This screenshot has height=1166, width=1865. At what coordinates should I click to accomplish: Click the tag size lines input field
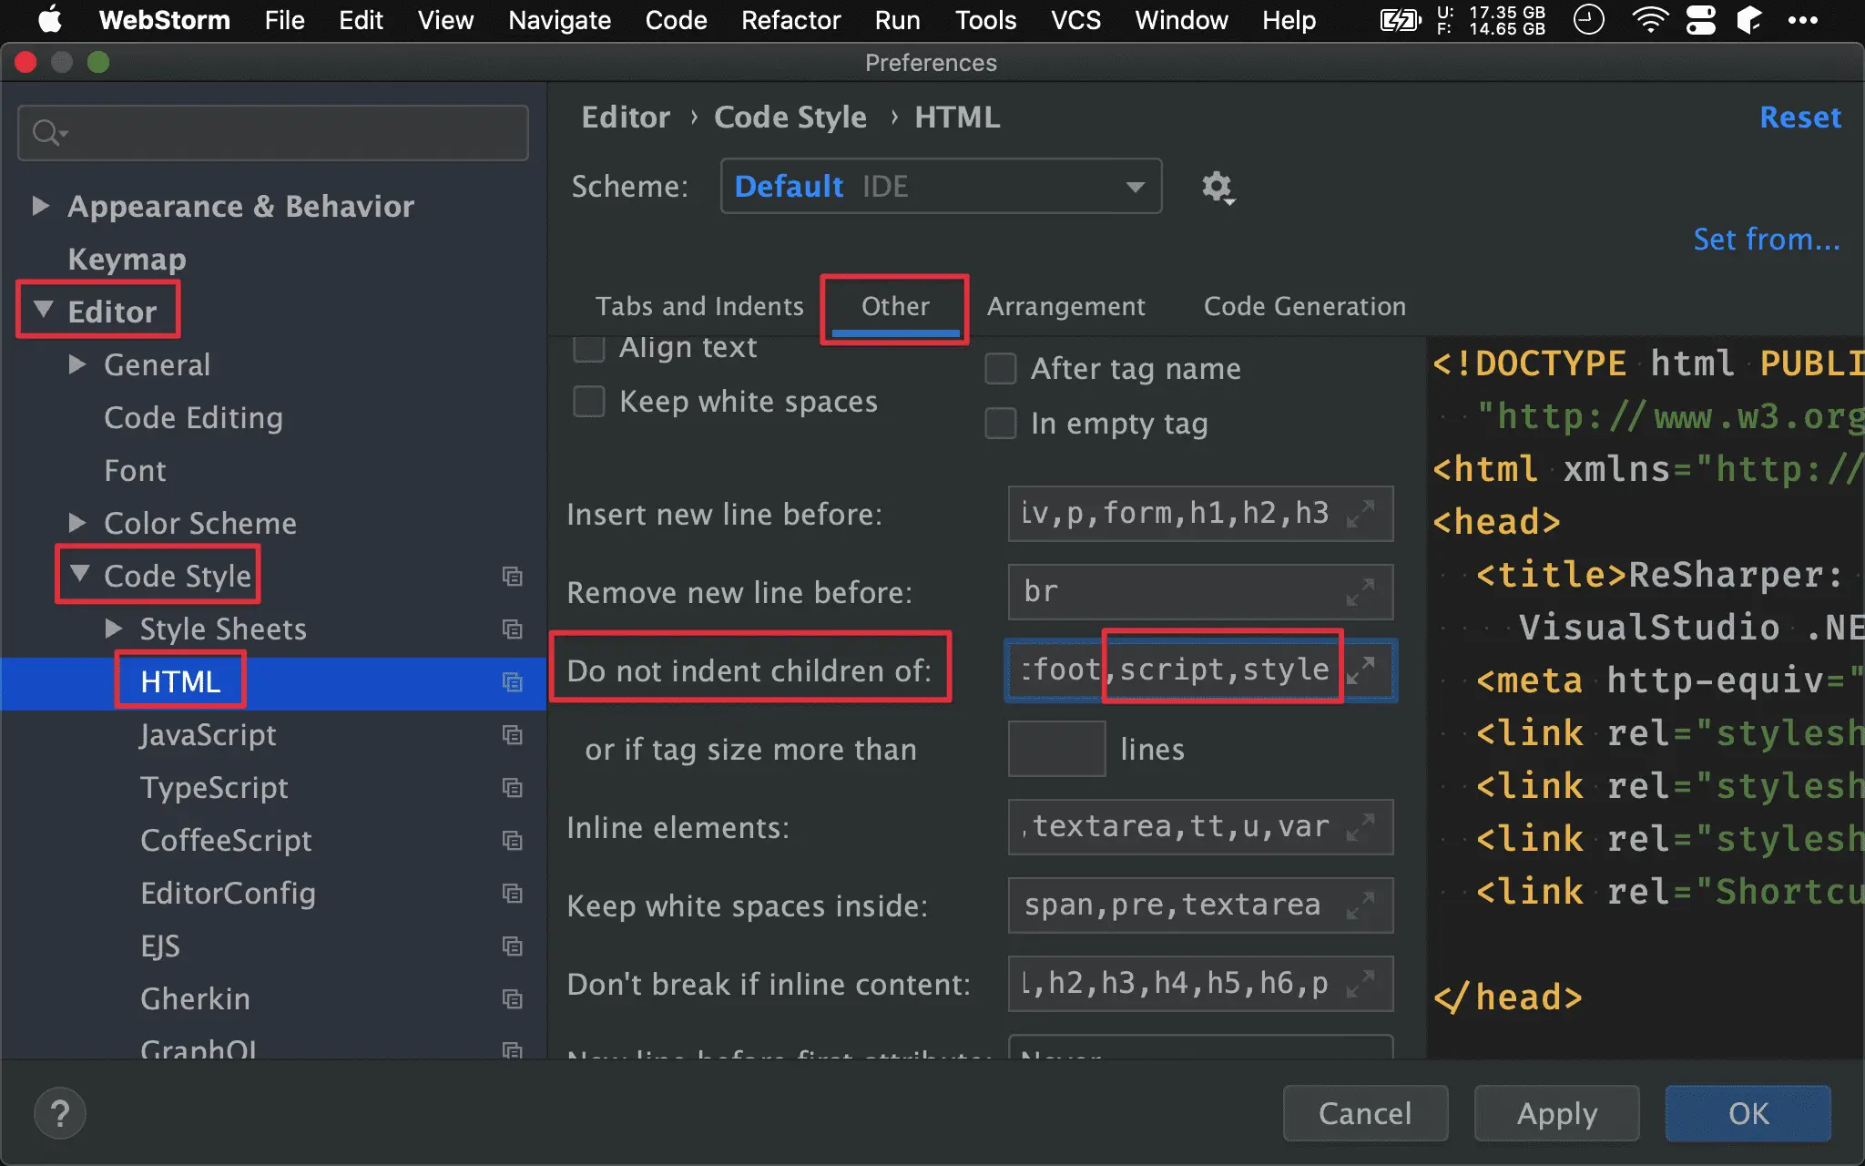pos(1056,749)
